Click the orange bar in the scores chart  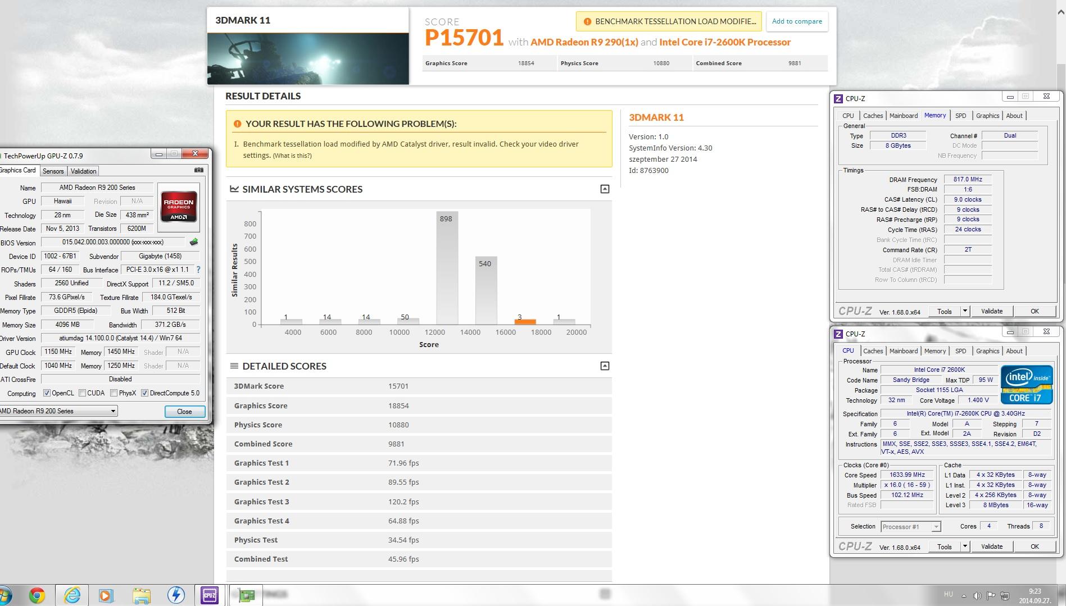coord(525,322)
